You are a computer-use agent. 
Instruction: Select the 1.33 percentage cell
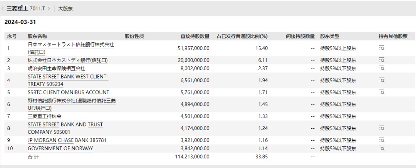click(x=263, y=116)
